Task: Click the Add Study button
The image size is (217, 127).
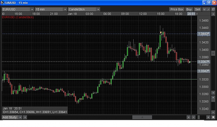Action: 10,117
